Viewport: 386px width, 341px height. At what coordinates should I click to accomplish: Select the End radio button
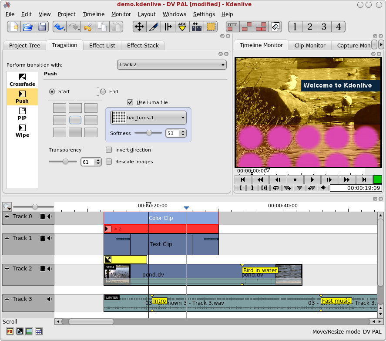point(103,91)
